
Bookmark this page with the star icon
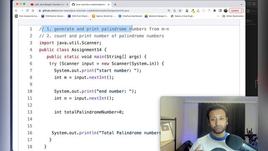tap(180, 10)
